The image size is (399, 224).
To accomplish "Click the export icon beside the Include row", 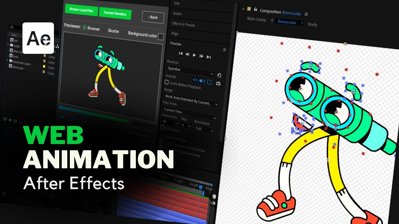I will pos(218,83).
